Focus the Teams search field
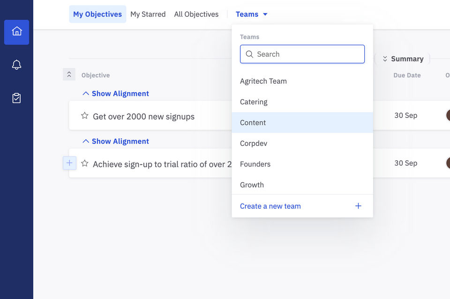The width and height of the screenshot is (450, 299). (x=307, y=54)
